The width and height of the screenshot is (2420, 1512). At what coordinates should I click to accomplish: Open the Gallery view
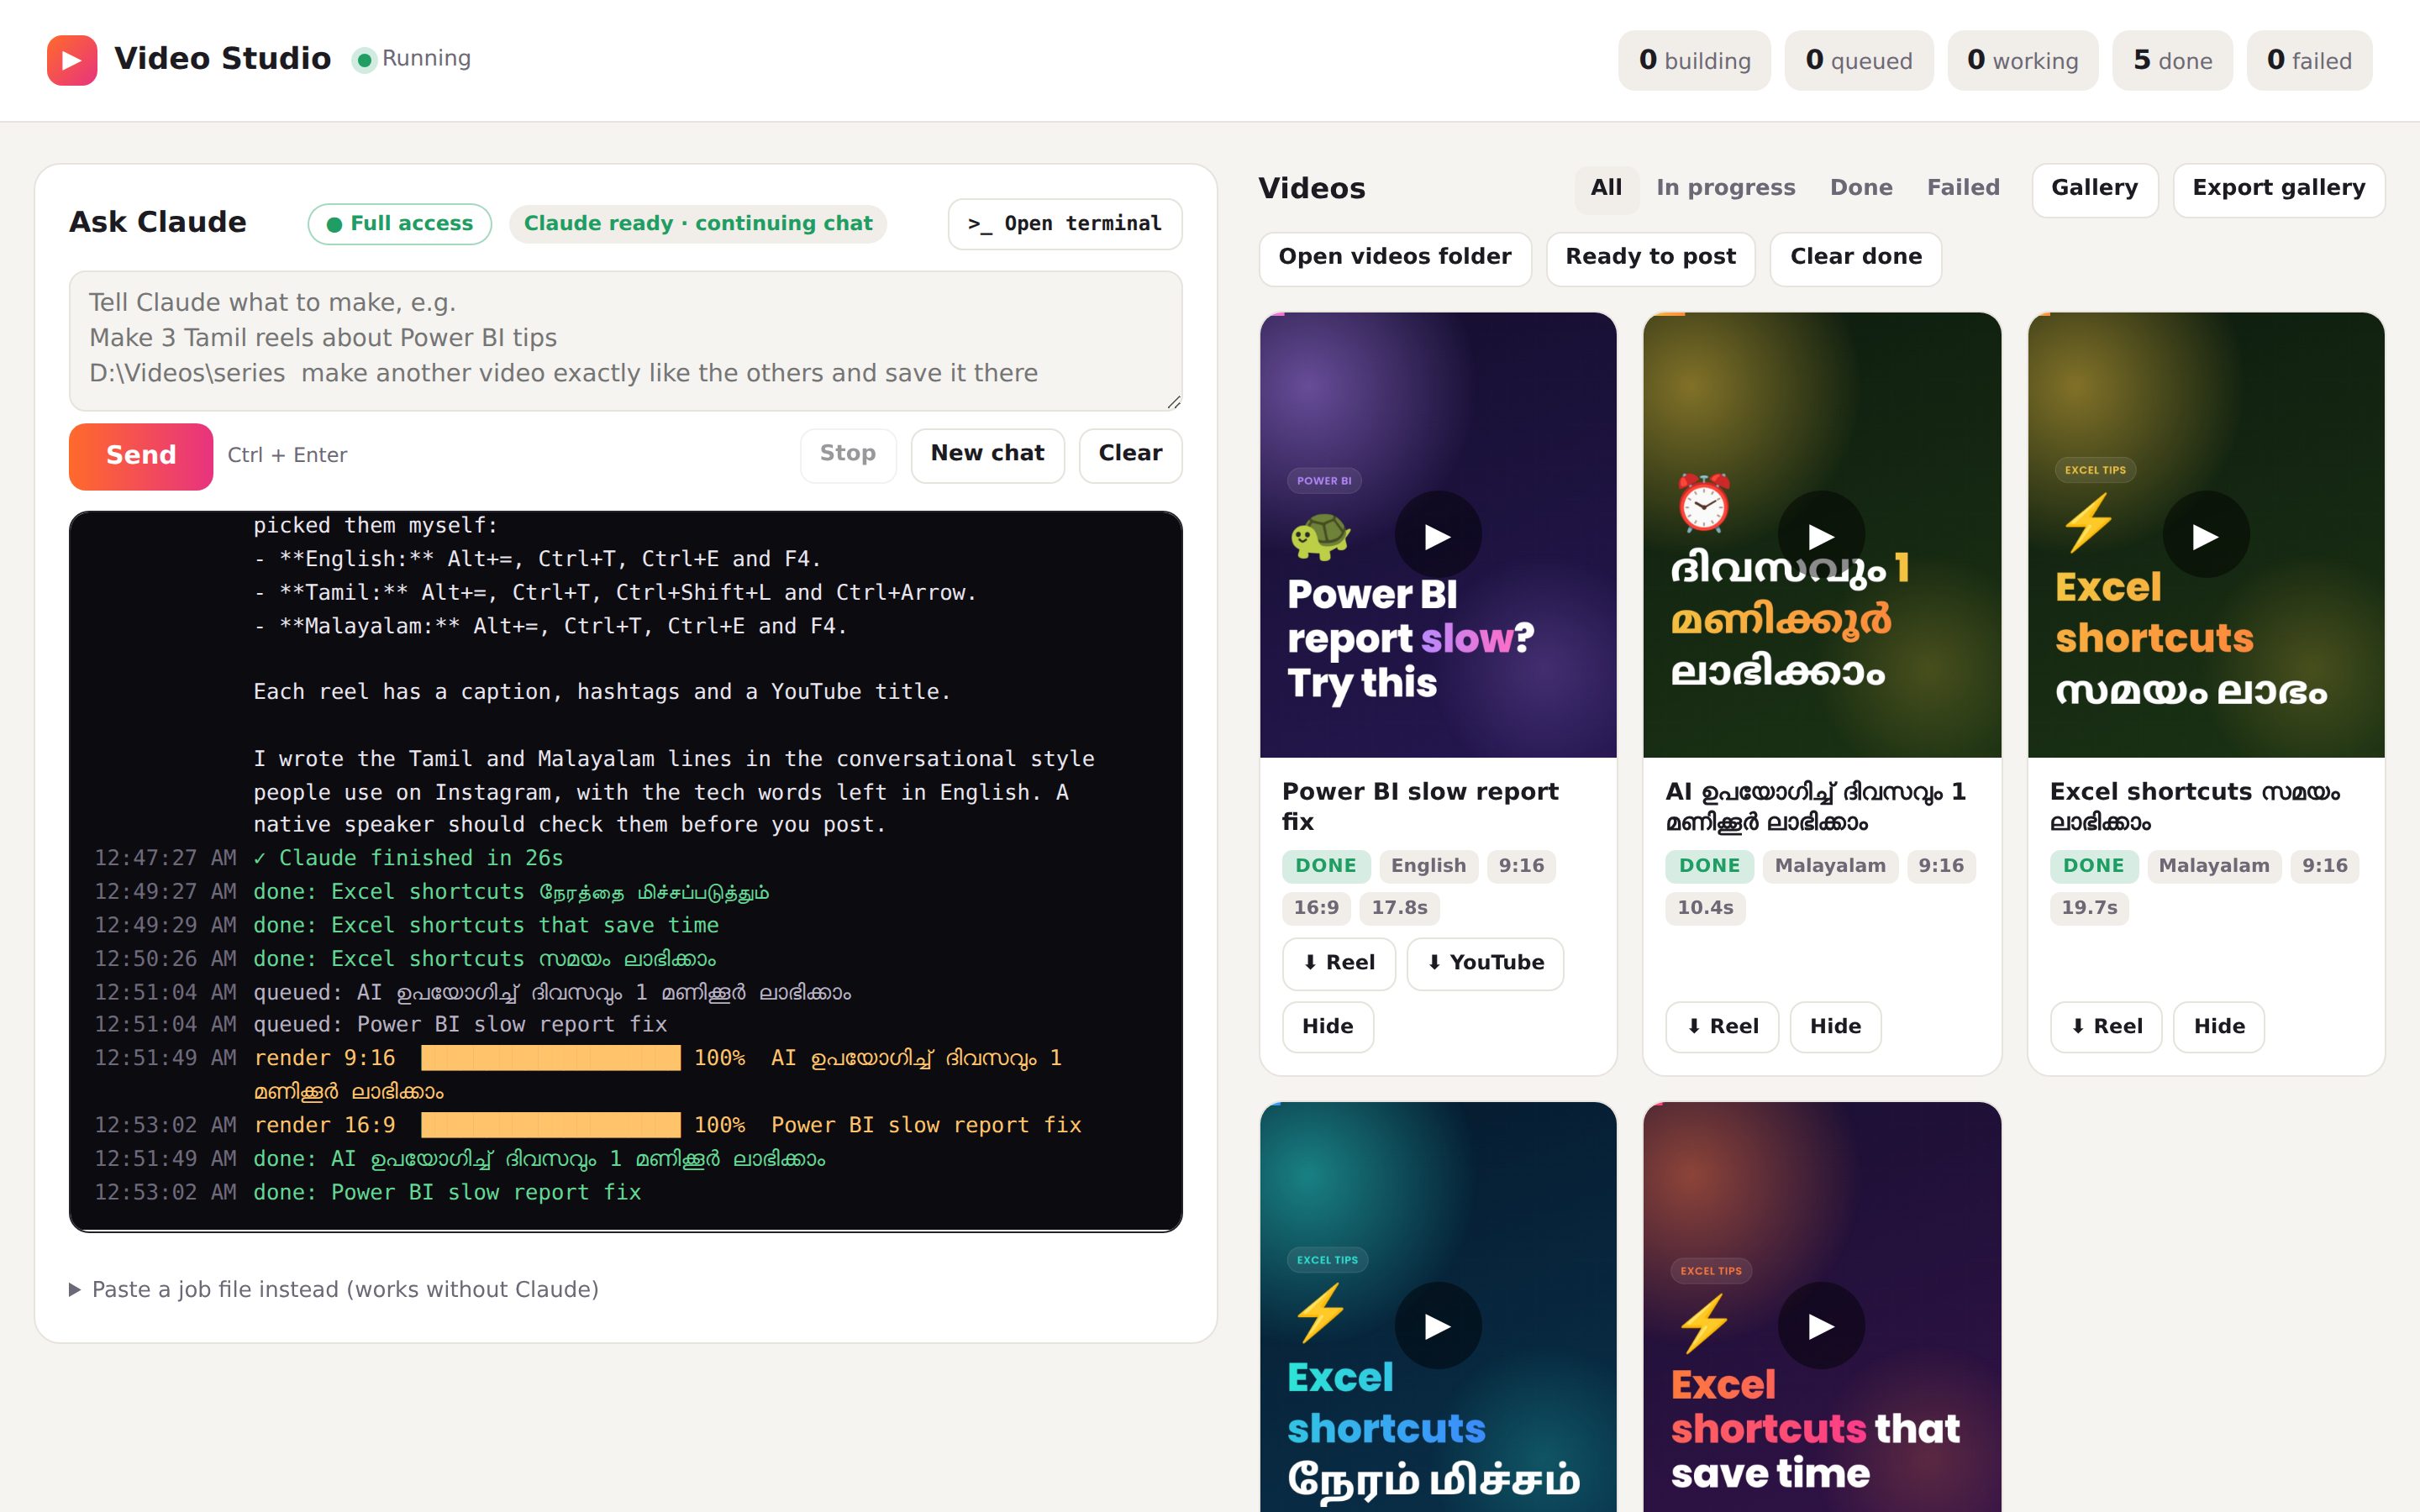[x=2094, y=189]
